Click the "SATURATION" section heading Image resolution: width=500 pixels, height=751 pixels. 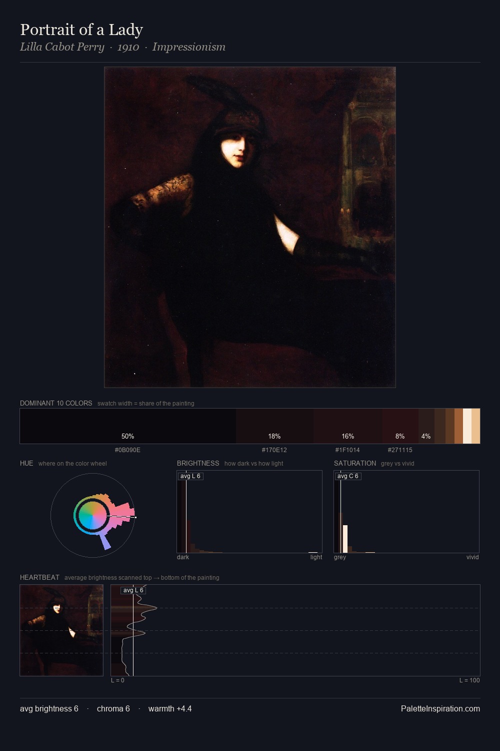pos(355,463)
